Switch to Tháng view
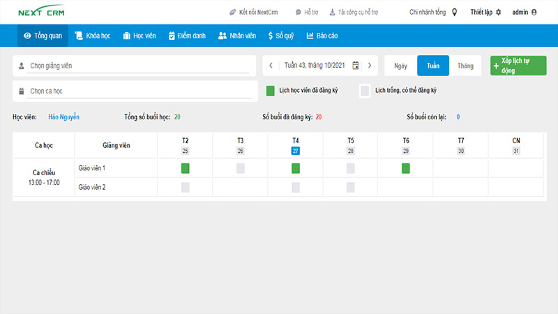Image resolution: width=558 pixels, height=314 pixels. tap(465, 66)
